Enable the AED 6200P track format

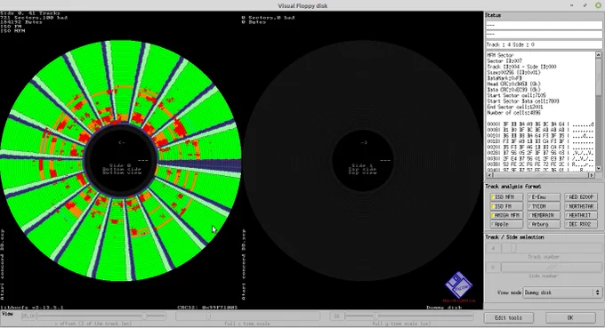coord(580,197)
